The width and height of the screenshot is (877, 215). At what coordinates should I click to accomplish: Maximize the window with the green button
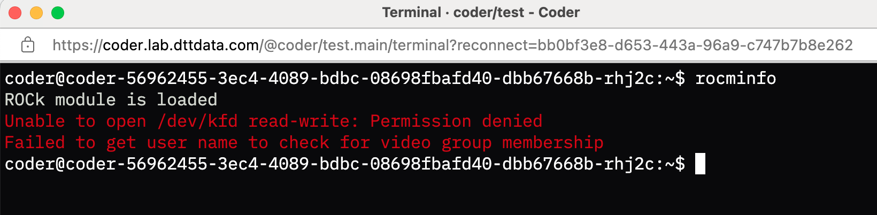tap(58, 13)
